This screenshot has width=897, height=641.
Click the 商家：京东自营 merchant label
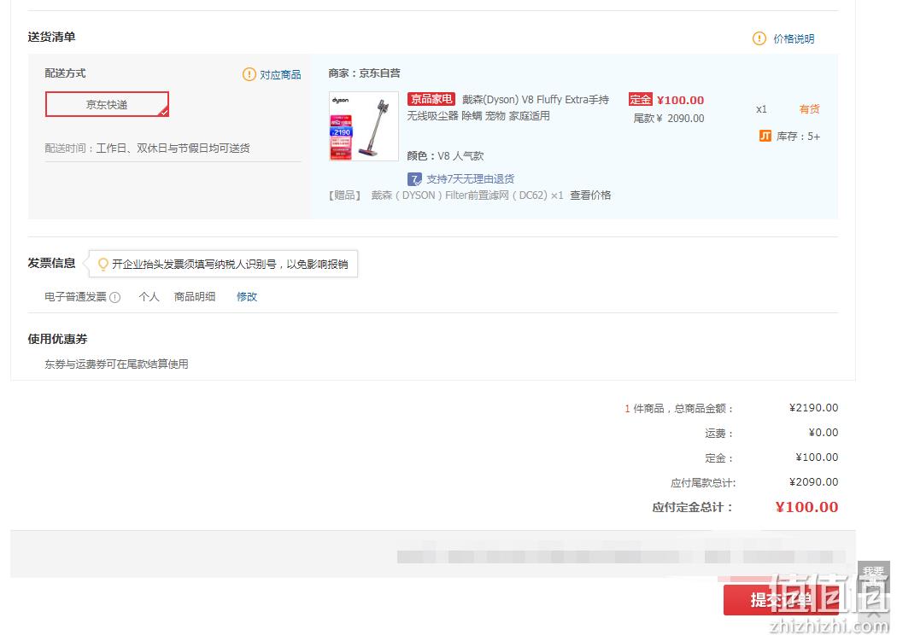(365, 73)
